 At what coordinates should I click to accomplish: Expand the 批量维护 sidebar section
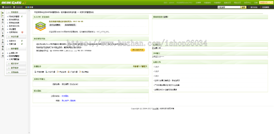16,68
